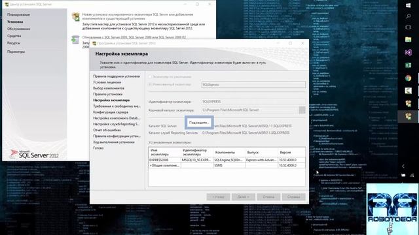Screen dimensions: 419x235
Task: Open Task View on the taskbar
Action: (x=408, y=27)
